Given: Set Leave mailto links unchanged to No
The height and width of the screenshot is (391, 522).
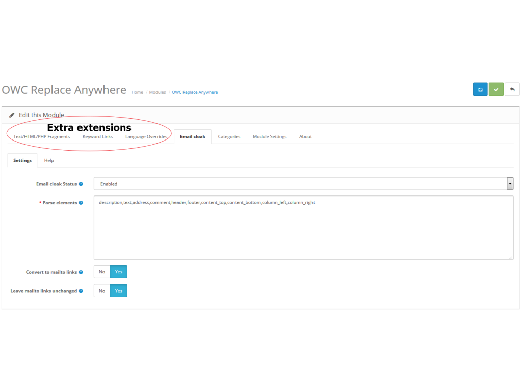Looking at the screenshot, I should (x=102, y=291).
